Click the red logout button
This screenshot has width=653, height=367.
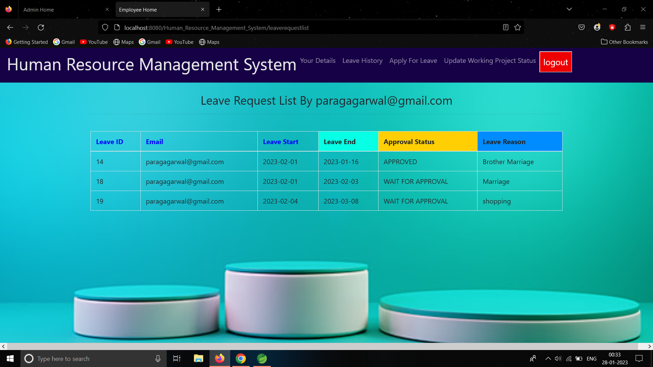[555, 62]
